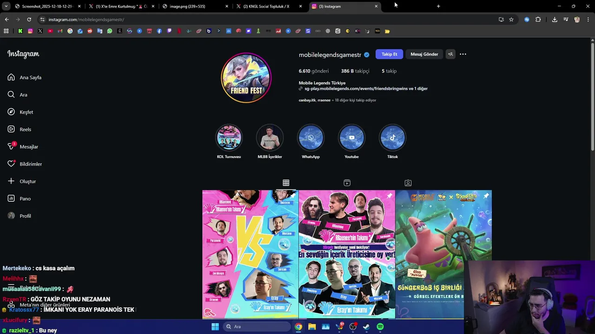Viewport: 595px width, 334px height.
Task: Open the MLBB İçerikler story highlight
Action: [x=270, y=137]
